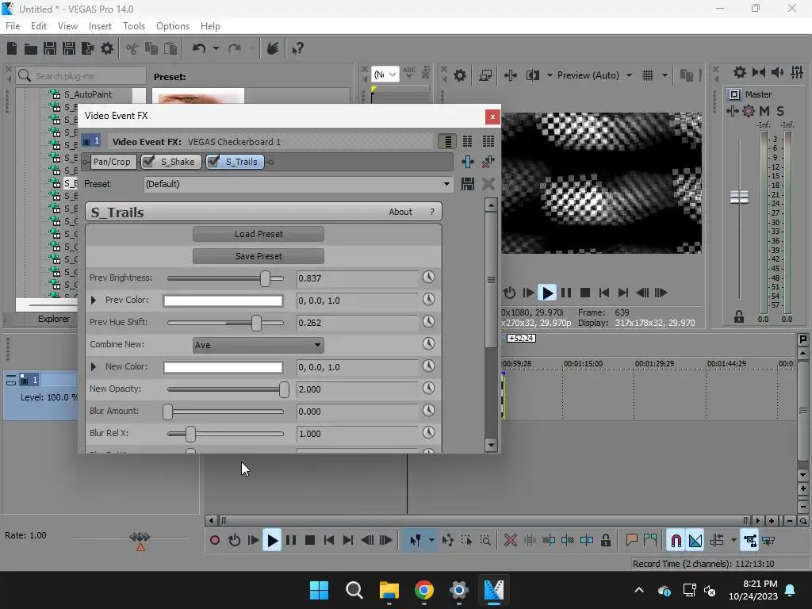The image size is (812, 609).
Task: Select the Pan/Crop button in FX chain
Action: (x=112, y=162)
